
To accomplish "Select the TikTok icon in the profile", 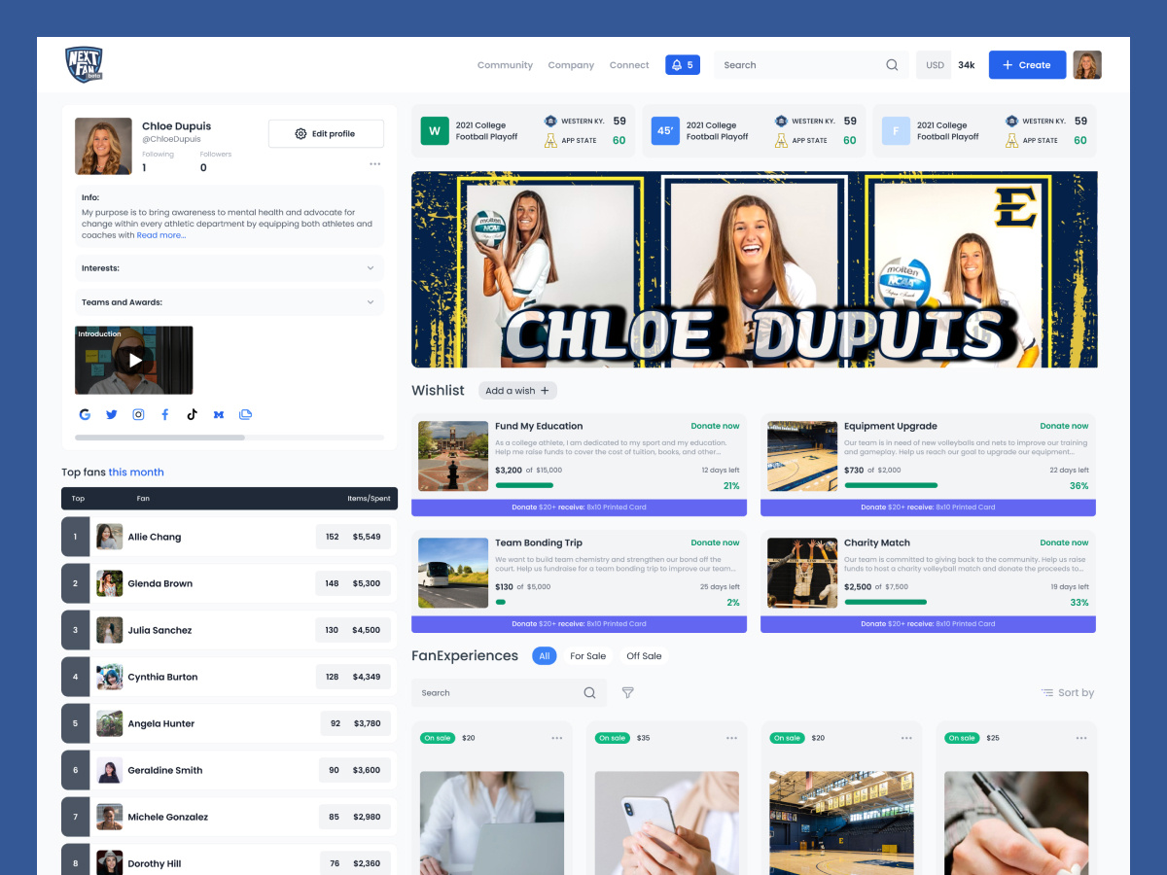I will pos(192,413).
